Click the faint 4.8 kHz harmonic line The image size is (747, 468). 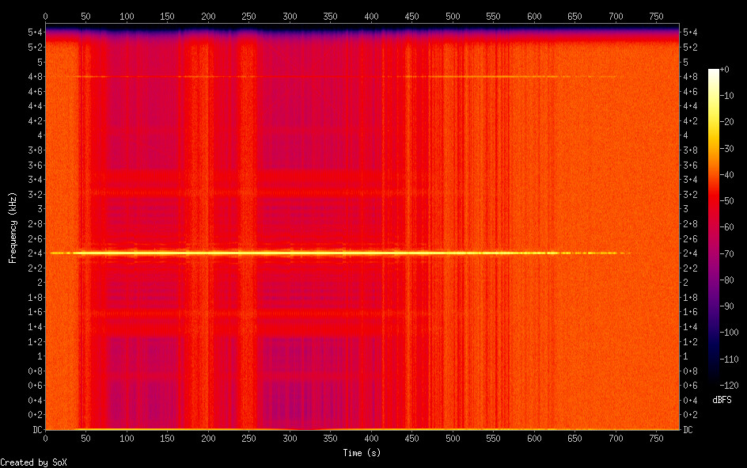tap(317, 77)
